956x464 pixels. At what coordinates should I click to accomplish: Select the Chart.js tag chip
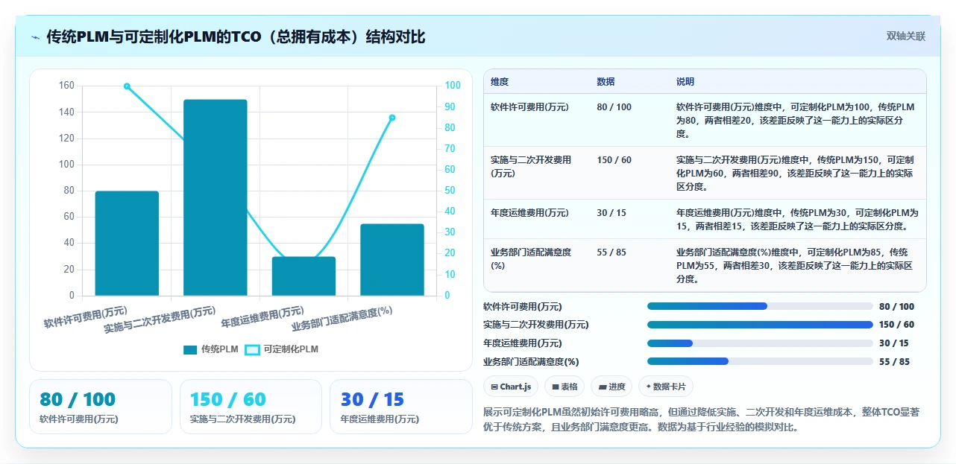pyautogui.click(x=511, y=387)
